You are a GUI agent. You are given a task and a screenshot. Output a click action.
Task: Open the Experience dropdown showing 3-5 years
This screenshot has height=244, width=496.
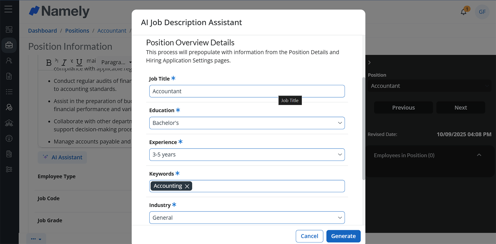pos(247,155)
